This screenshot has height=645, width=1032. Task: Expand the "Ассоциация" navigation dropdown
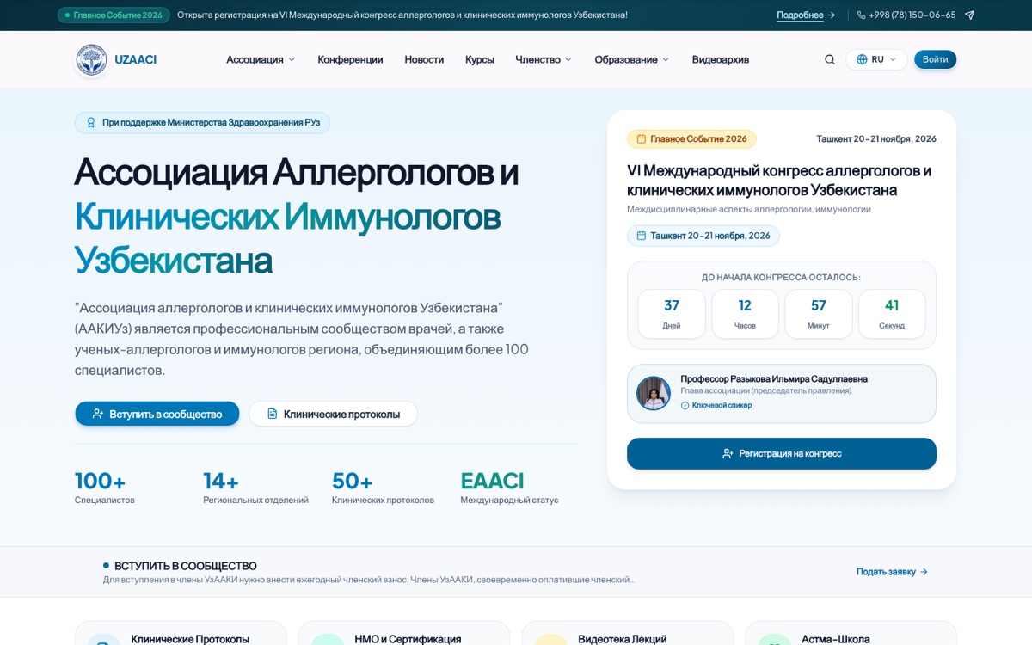pyautogui.click(x=261, y=60)
